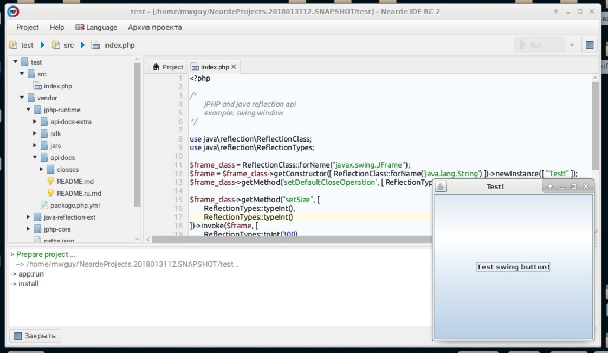Click the Nearde IDE logo in titlebar
Viewport: 608px width, 353px height.
coord(12,11)
